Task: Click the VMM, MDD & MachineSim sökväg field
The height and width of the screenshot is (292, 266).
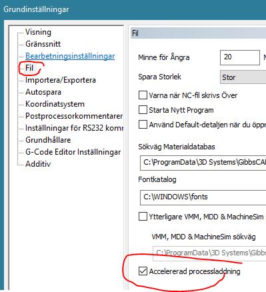Action: coord(209,253)
